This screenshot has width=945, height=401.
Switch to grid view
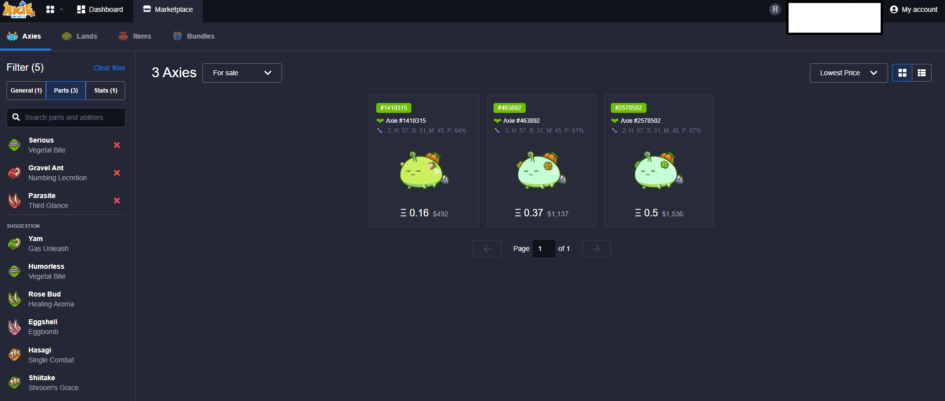pos(902,73)
